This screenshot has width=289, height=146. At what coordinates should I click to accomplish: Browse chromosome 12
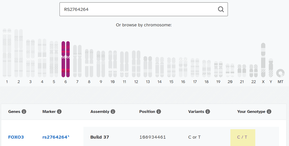136,64
